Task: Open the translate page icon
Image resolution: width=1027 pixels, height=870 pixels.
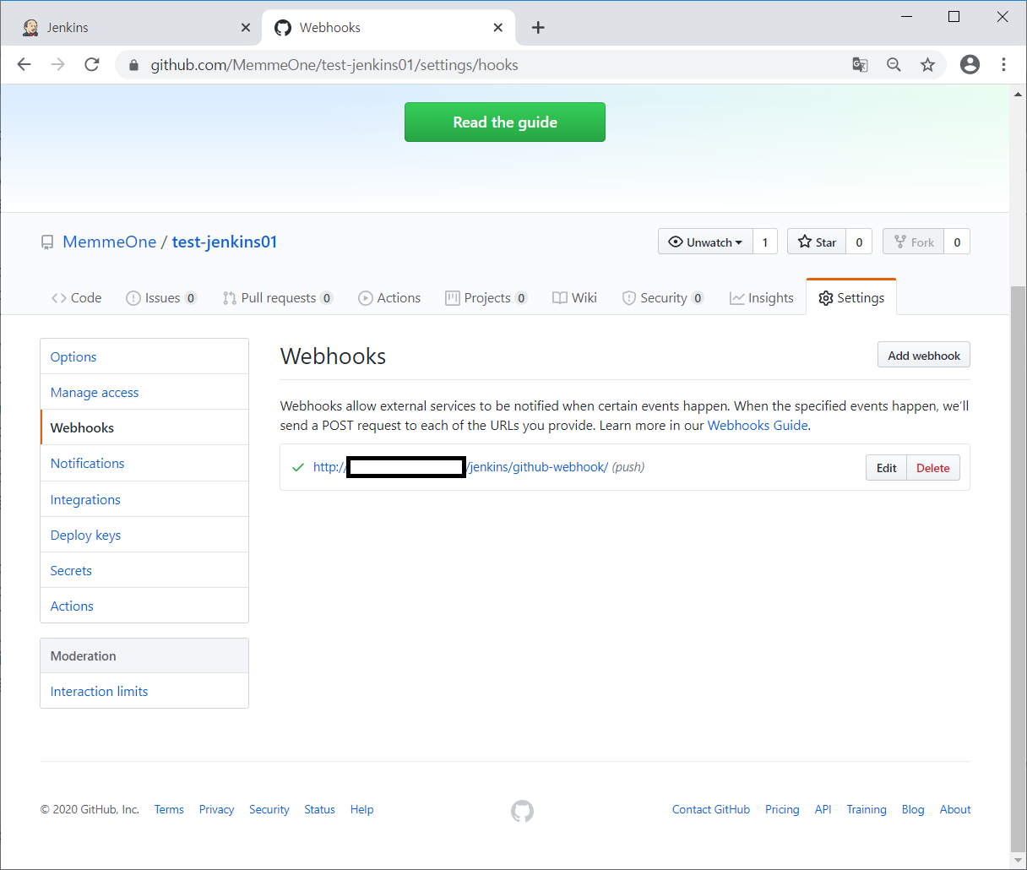Action: click(x=860, y=65)
